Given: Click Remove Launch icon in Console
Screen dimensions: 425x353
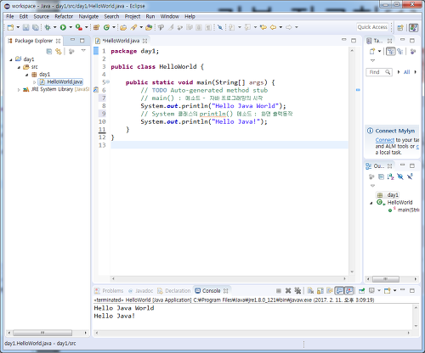Looking at the screenshot, I should [288, 290].
